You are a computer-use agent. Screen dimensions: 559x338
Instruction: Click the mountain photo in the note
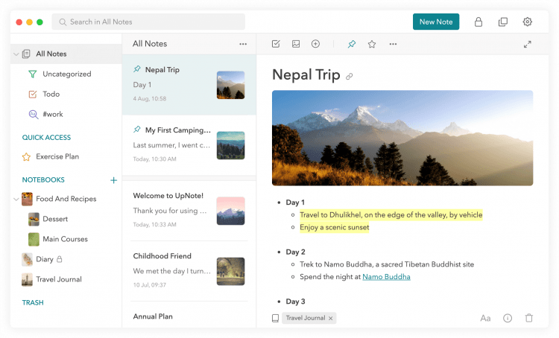(402, 138)
